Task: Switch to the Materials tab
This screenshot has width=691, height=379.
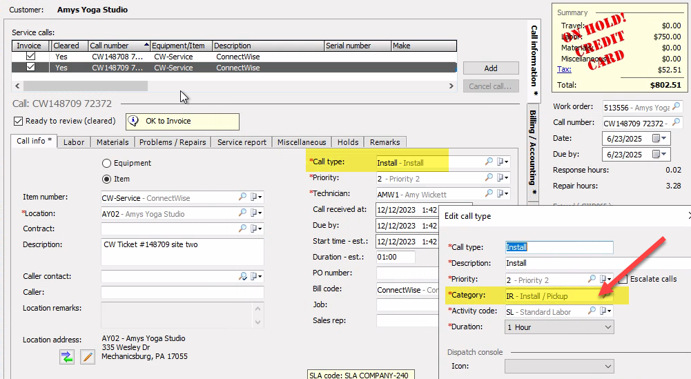Action: (113, 142)
